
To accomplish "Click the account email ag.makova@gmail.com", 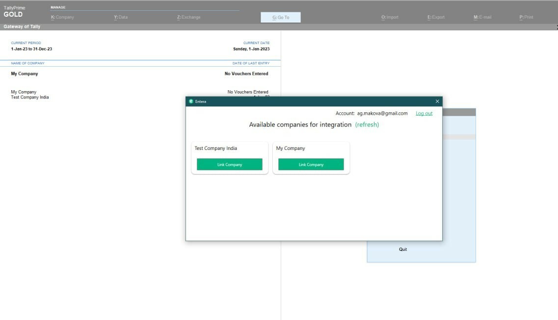I will (382, 113).
